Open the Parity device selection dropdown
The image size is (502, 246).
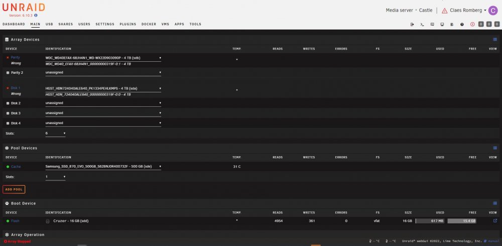103,58
